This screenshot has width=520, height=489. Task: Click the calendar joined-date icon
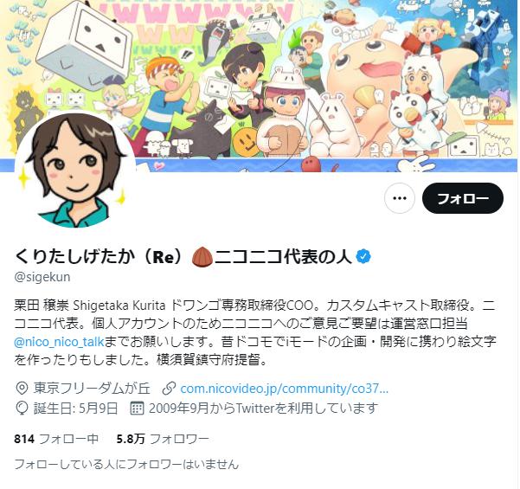point(137,409)
